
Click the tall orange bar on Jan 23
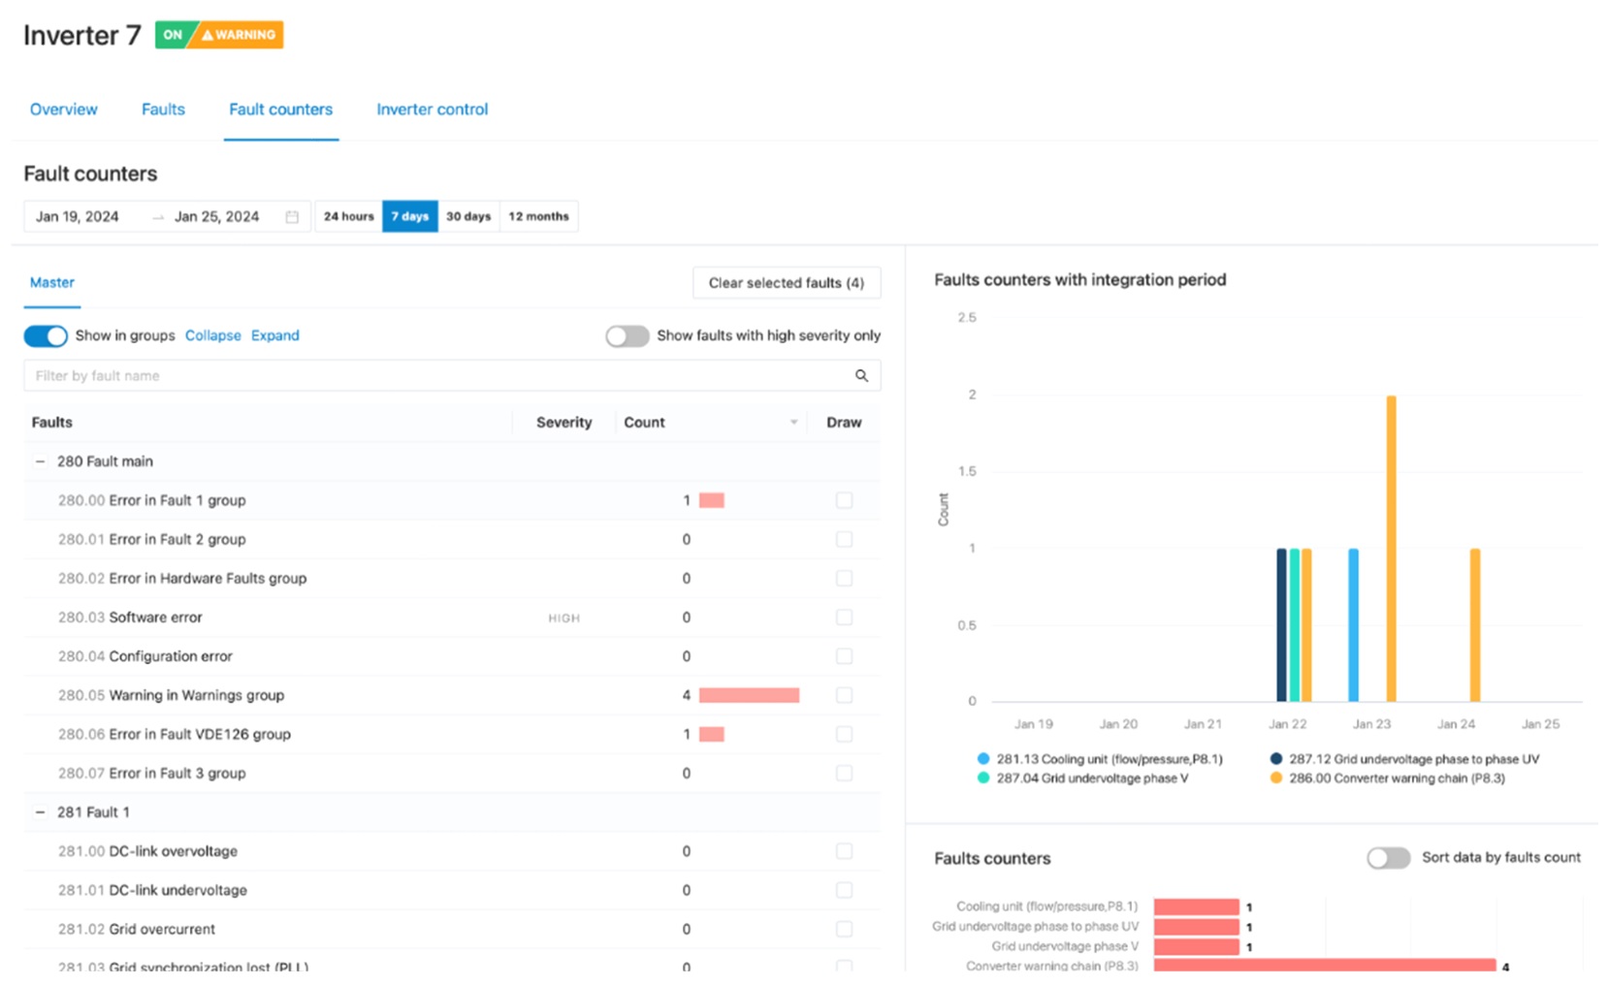point(1392,549)
